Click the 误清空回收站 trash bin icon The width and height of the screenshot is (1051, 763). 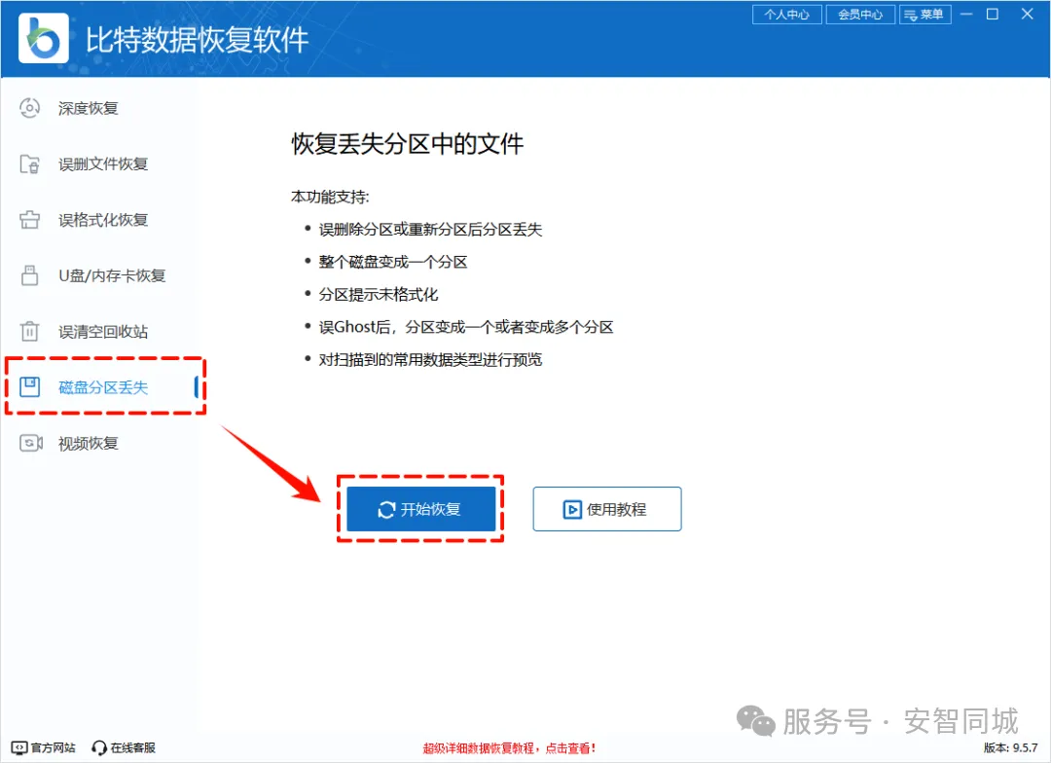click(x=29, y=331)
